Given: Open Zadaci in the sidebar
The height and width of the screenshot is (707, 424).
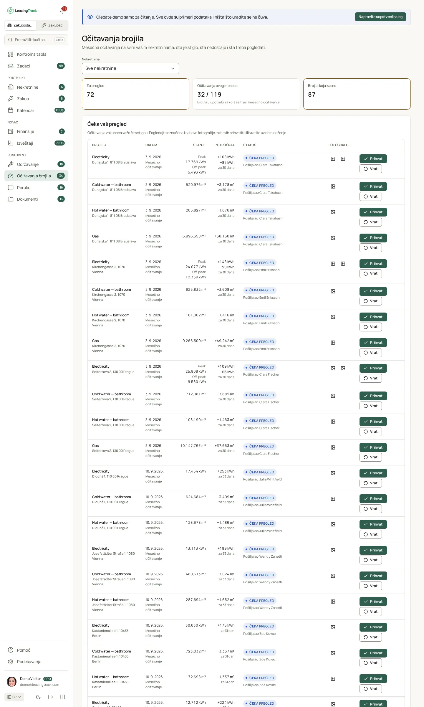Looking at the screenshot, I should pos(36,66).
